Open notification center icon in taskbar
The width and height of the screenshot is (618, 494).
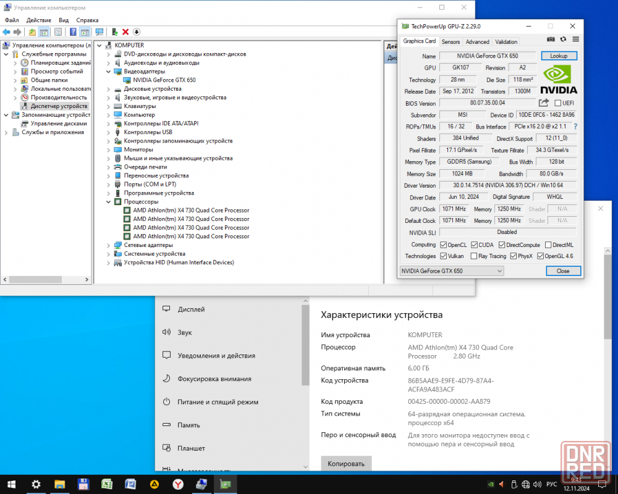602,484
